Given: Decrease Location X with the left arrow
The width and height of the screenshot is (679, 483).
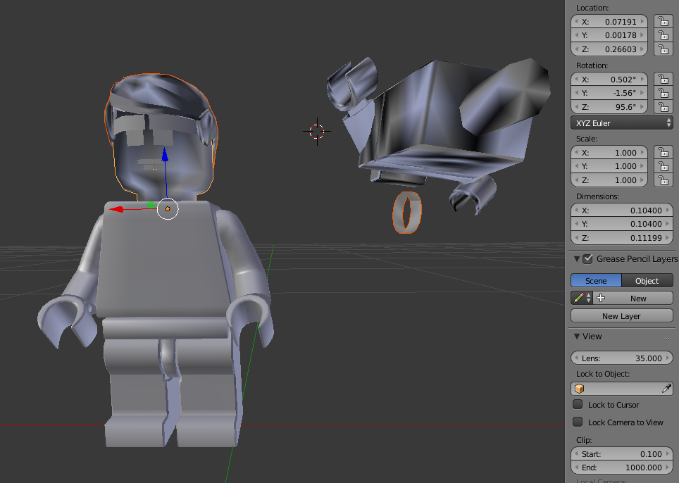Looking at the screenshot, I should pyautogui.click(x=576, y=21).
